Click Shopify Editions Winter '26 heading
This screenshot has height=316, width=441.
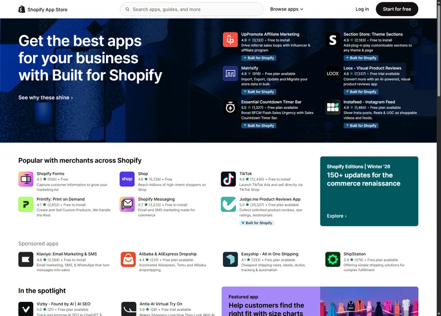(x=358, y=167)
